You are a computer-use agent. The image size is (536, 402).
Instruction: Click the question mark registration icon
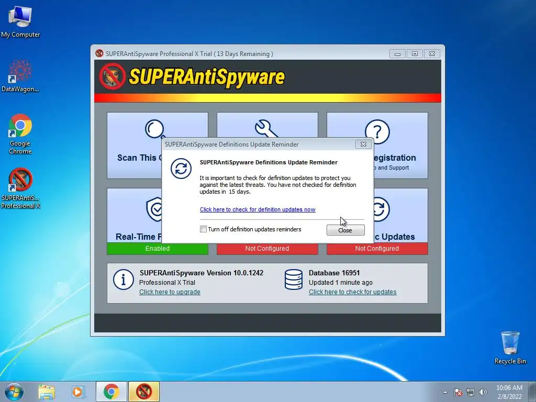(377, 131)
